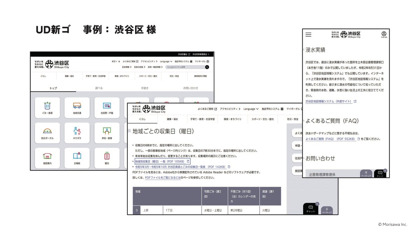
Task: Close the チャット bubble on the collection-day page
Action: click(317, 204)
